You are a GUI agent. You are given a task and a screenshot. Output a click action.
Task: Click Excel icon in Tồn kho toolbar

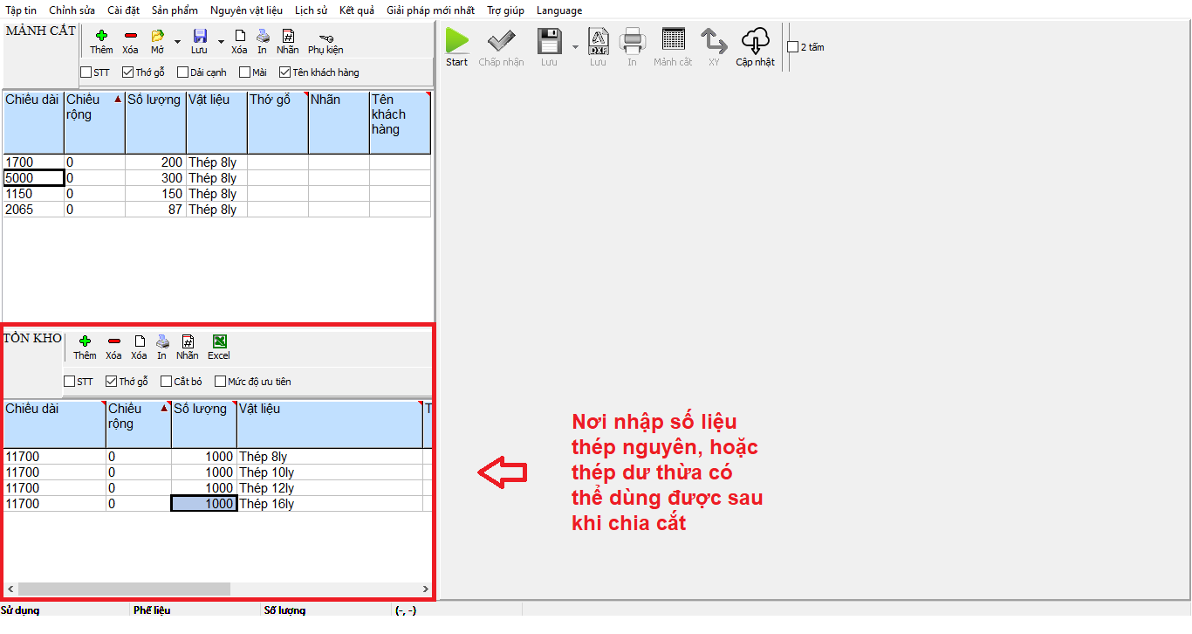tap(219, 341)
